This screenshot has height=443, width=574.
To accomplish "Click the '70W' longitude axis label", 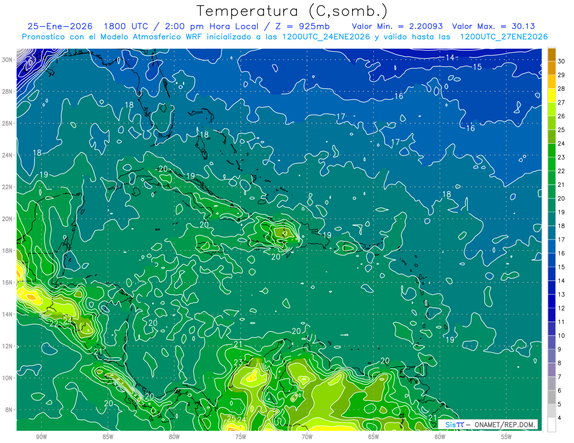I will click(x=307, y=436).
